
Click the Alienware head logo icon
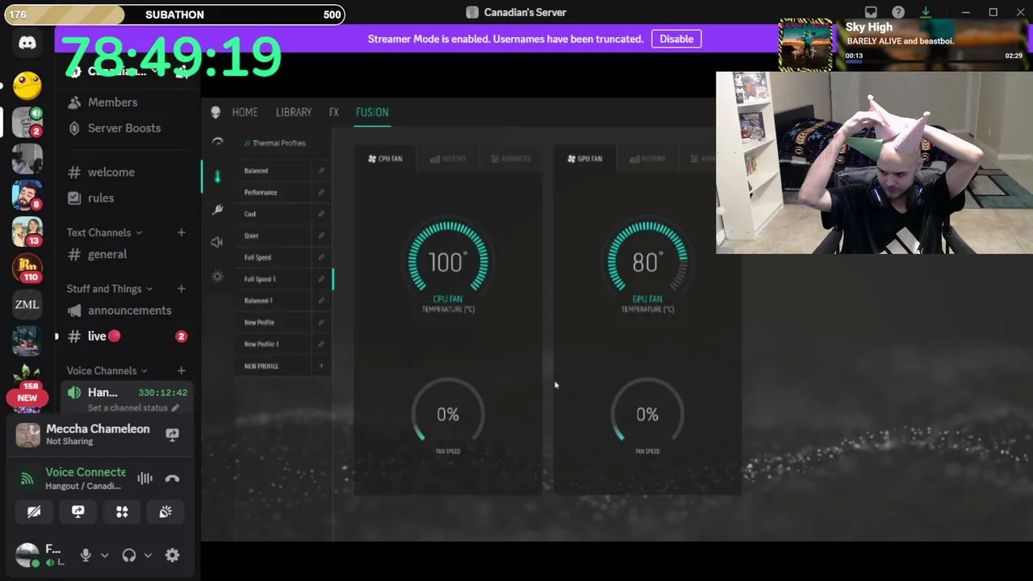215,112
